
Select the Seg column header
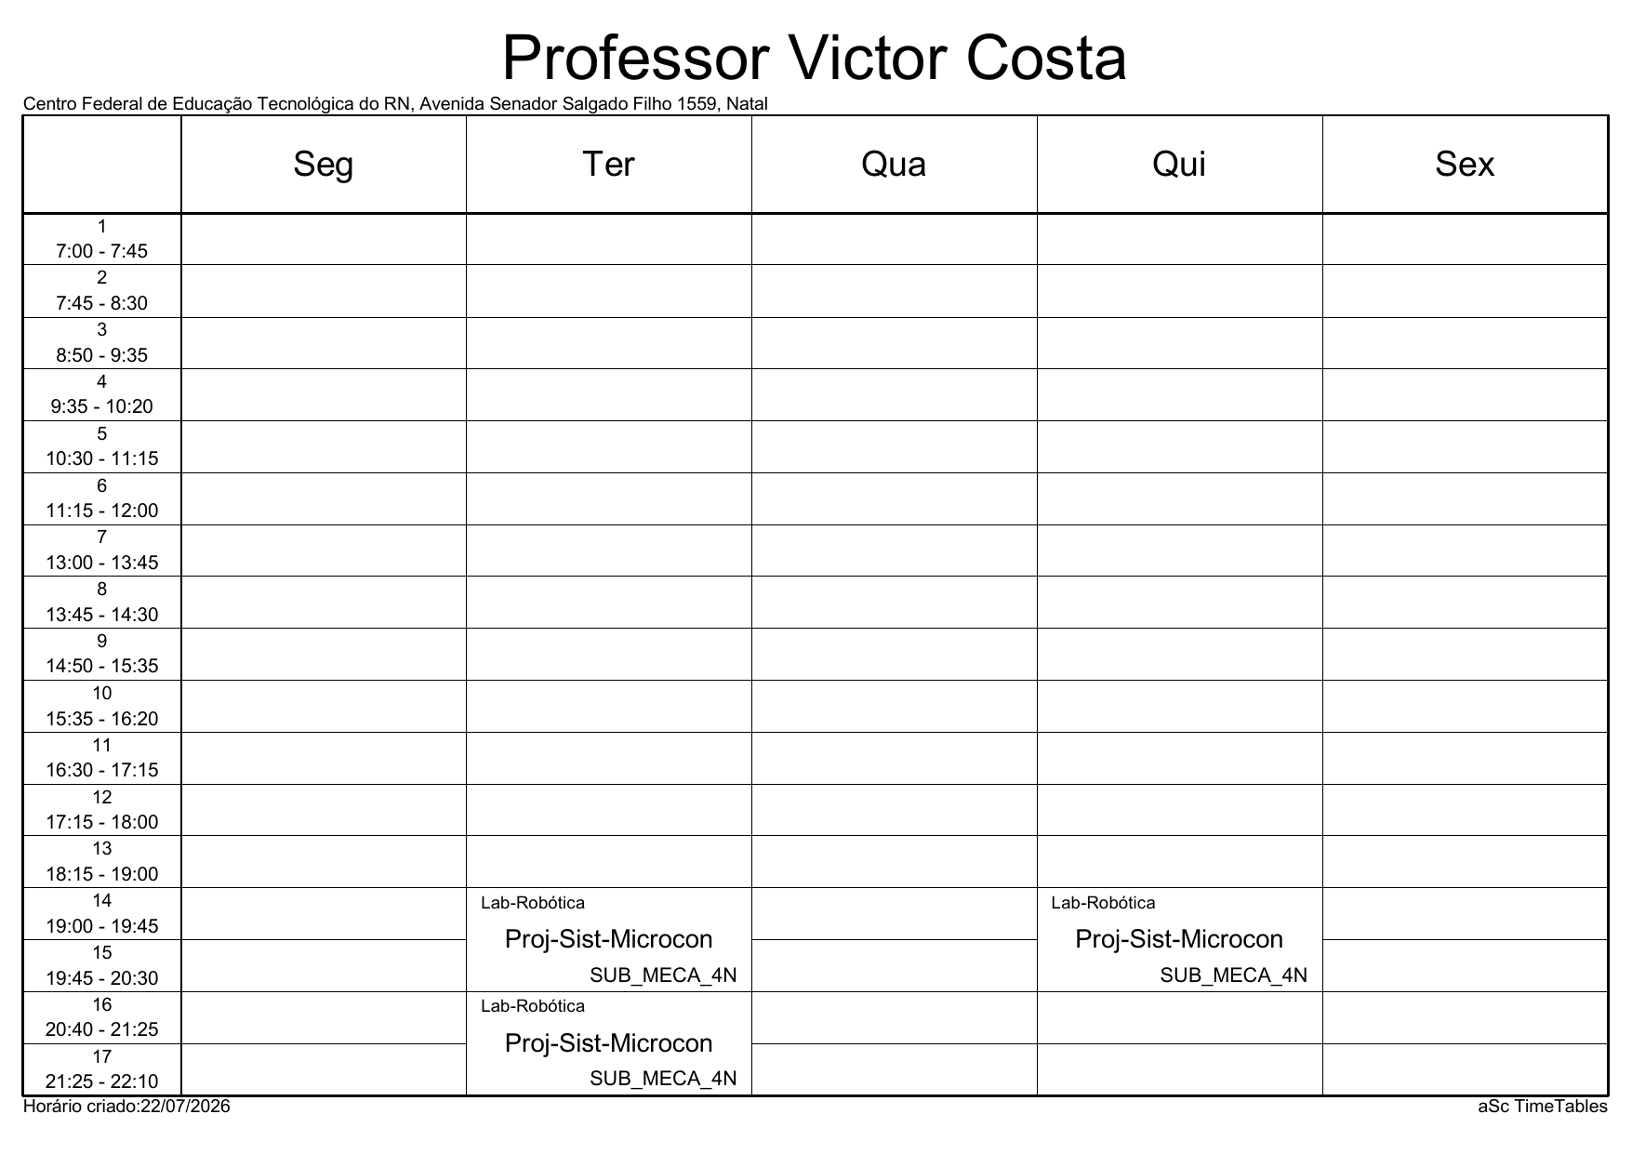click(324, 165)
